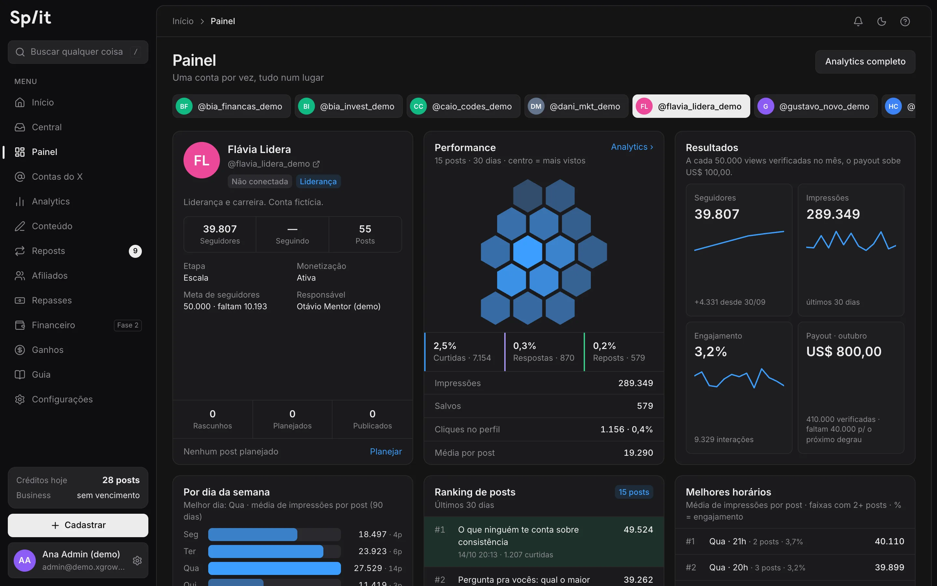Viewport: 937px width, 586px height.
Task: Click the Reposts badge showing 9
Action: 135,251
